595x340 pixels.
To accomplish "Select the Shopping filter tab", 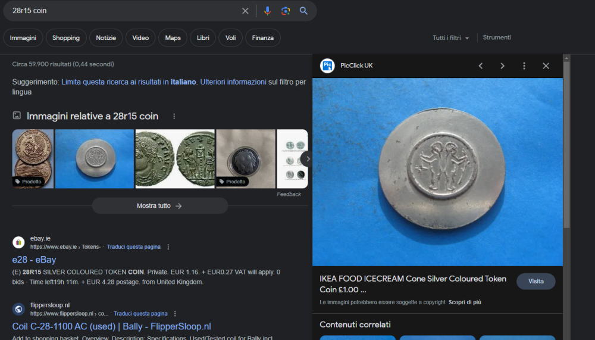I will click(x=65, y=38).
